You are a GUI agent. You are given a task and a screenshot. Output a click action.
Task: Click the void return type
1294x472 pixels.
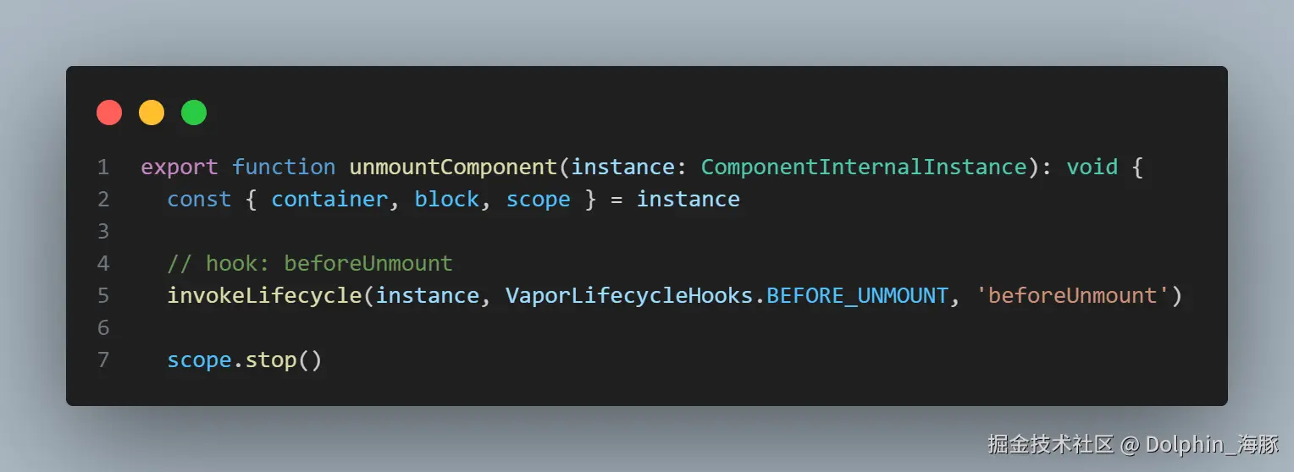tap(1092, 167)
